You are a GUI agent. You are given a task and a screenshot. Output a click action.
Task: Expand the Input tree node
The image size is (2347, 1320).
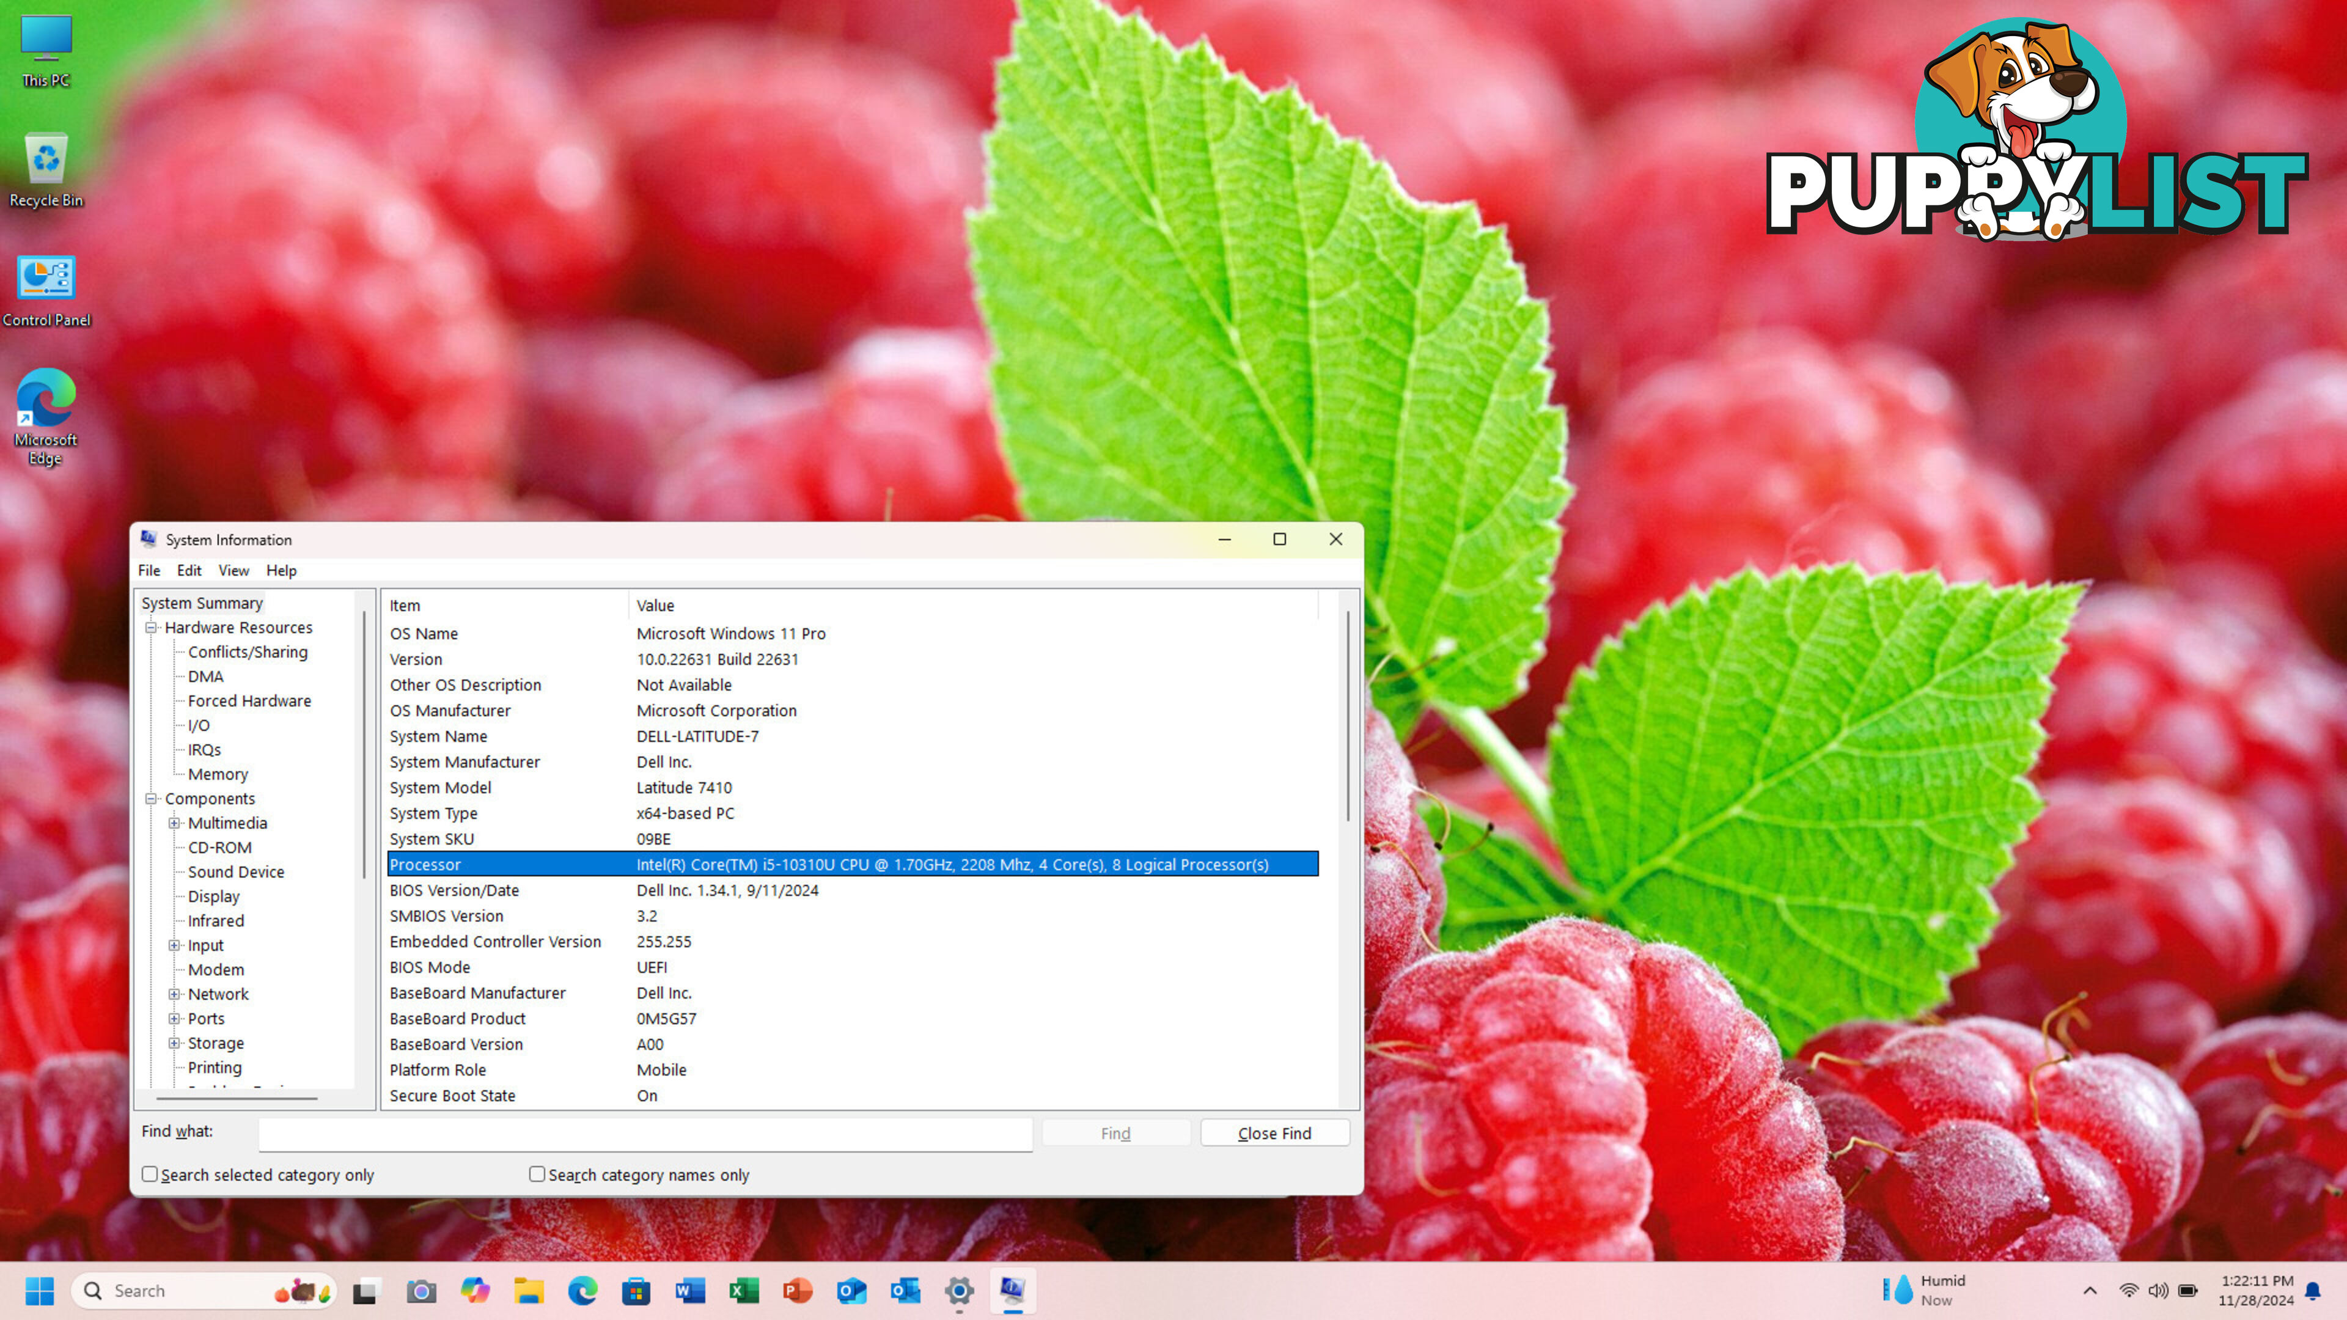(x=174, y=945)
